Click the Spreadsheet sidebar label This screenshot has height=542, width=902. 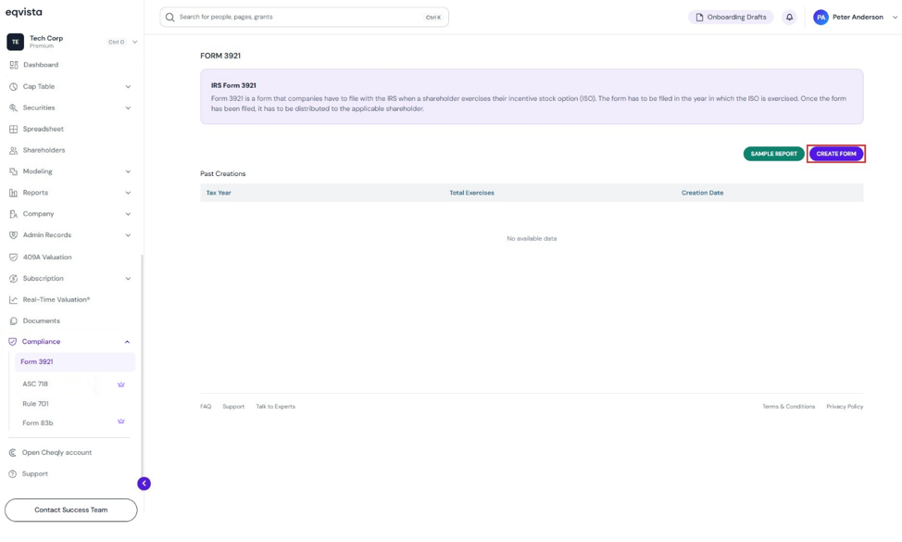click(x=44, y=129)
